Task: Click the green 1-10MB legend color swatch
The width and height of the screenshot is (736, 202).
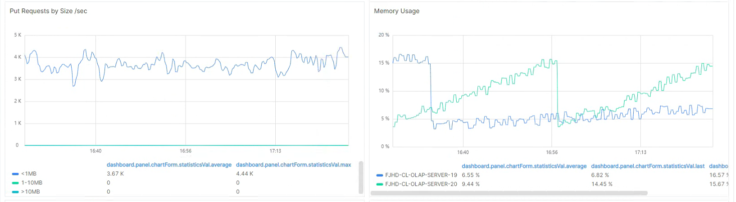Action: (16, 182)
